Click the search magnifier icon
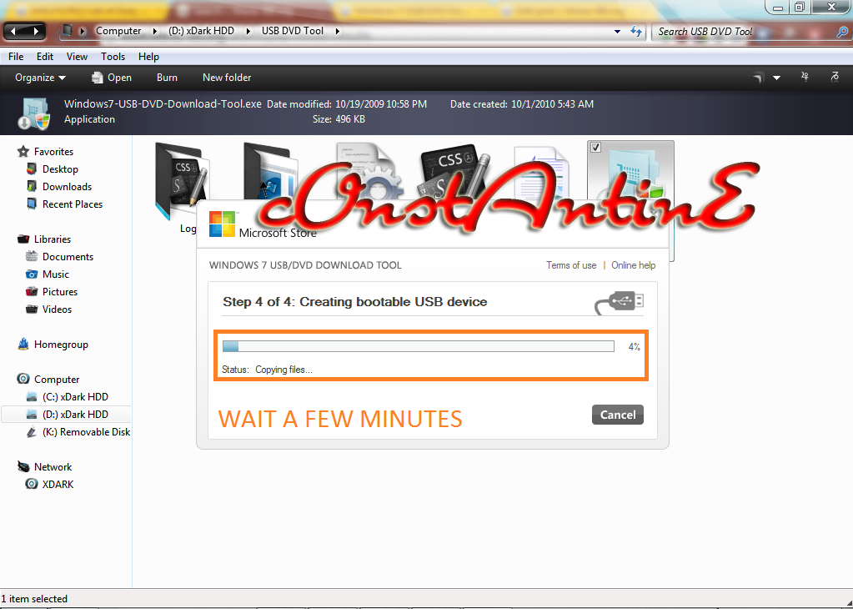The image size is (853, 609). 841,32
